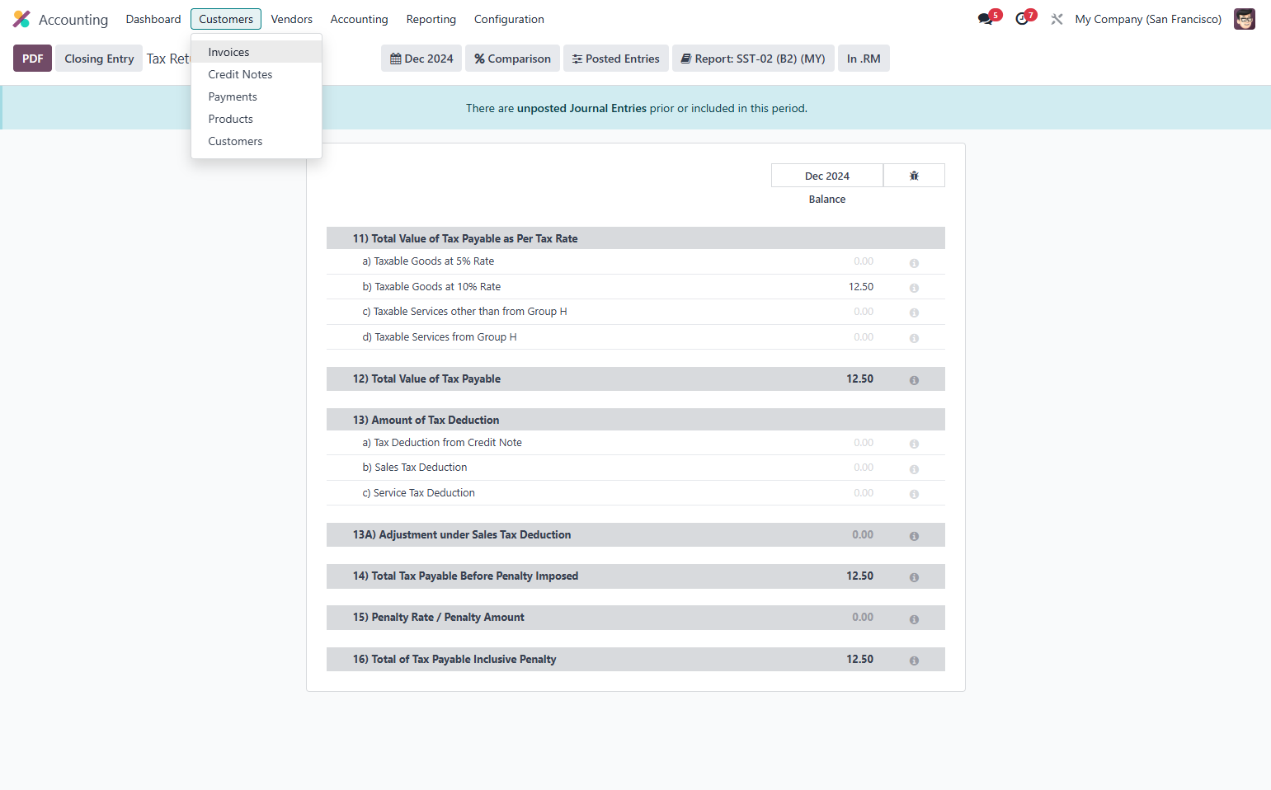Click info icon for Total Value of Tax Payable

pyautogui.click(x=914, y=380)
